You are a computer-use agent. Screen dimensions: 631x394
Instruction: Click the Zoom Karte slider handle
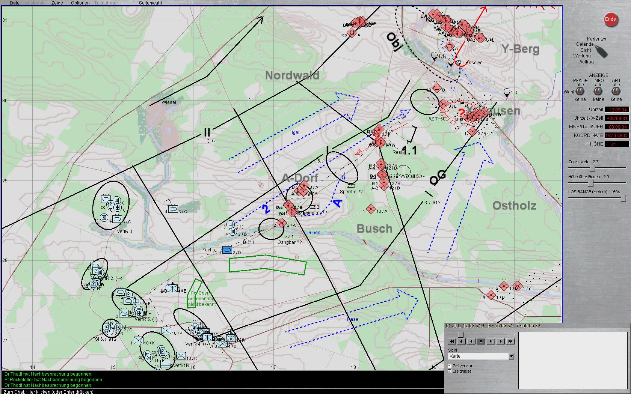click(x=593, y=168)
